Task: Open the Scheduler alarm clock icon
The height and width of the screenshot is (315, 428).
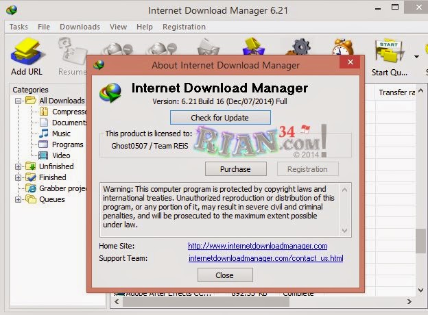Action: tap(343, 47)
